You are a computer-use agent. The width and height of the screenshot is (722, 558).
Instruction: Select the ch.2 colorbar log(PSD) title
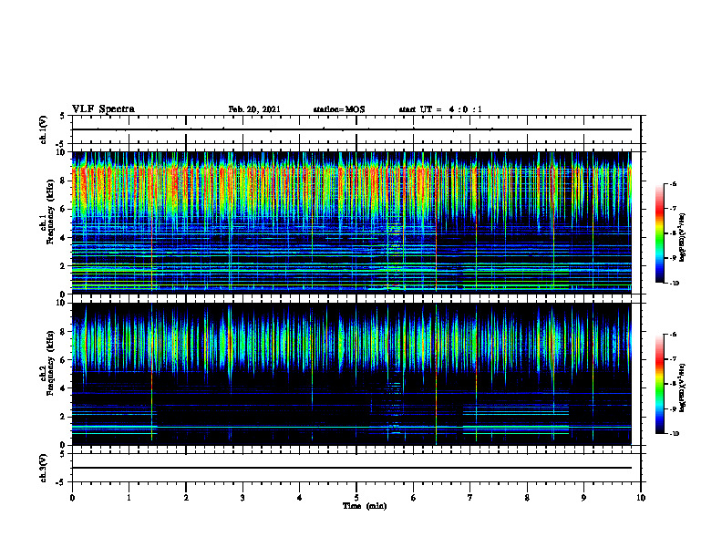683,387
